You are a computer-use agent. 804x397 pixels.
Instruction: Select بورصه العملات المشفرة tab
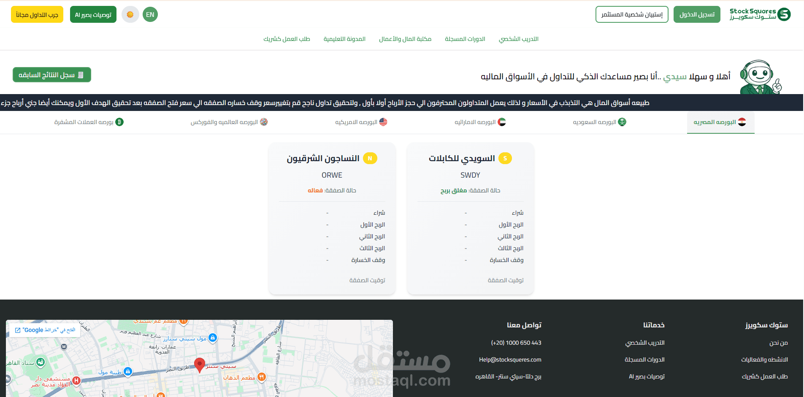point(89,122)
